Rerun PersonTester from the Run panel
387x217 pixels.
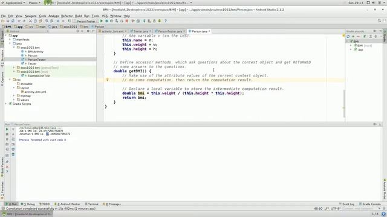click(7, 129)
